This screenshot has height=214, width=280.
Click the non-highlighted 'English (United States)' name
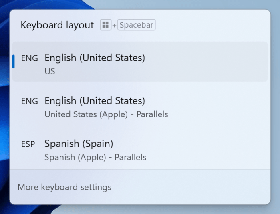tap(95, 101)
